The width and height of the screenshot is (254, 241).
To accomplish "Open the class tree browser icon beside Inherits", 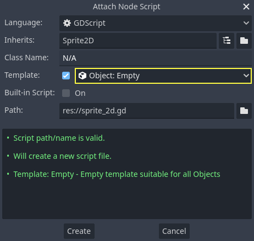I will [227, 41].
